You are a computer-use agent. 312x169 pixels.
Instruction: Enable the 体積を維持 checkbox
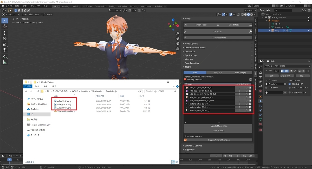pos(266,88)
